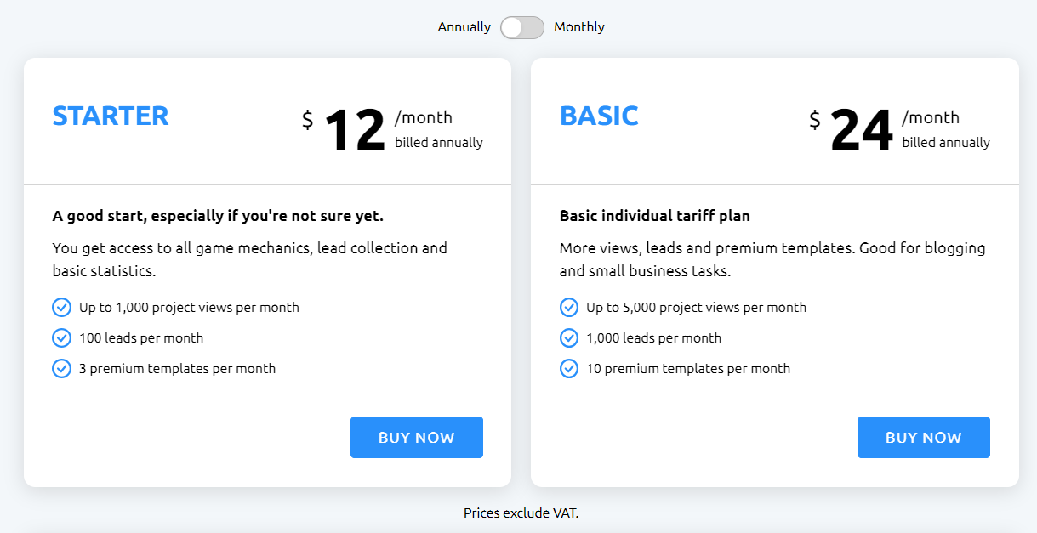Click the "Prices exclude VAT" notice
1037x533 pixels.
tap(521, 513)
